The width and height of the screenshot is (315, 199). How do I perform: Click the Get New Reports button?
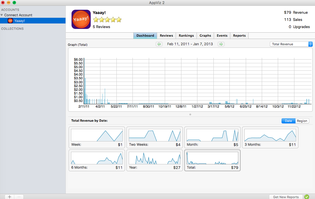286,197
